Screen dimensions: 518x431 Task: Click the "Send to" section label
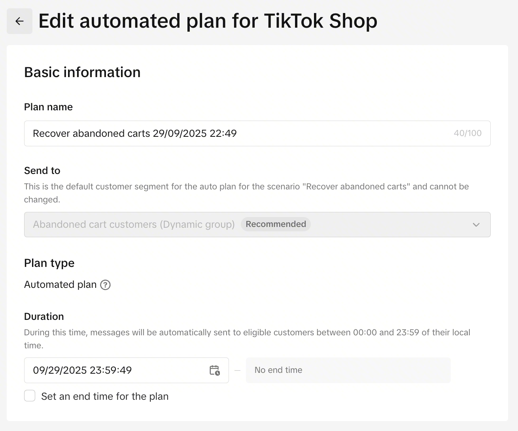click(42, 170)
